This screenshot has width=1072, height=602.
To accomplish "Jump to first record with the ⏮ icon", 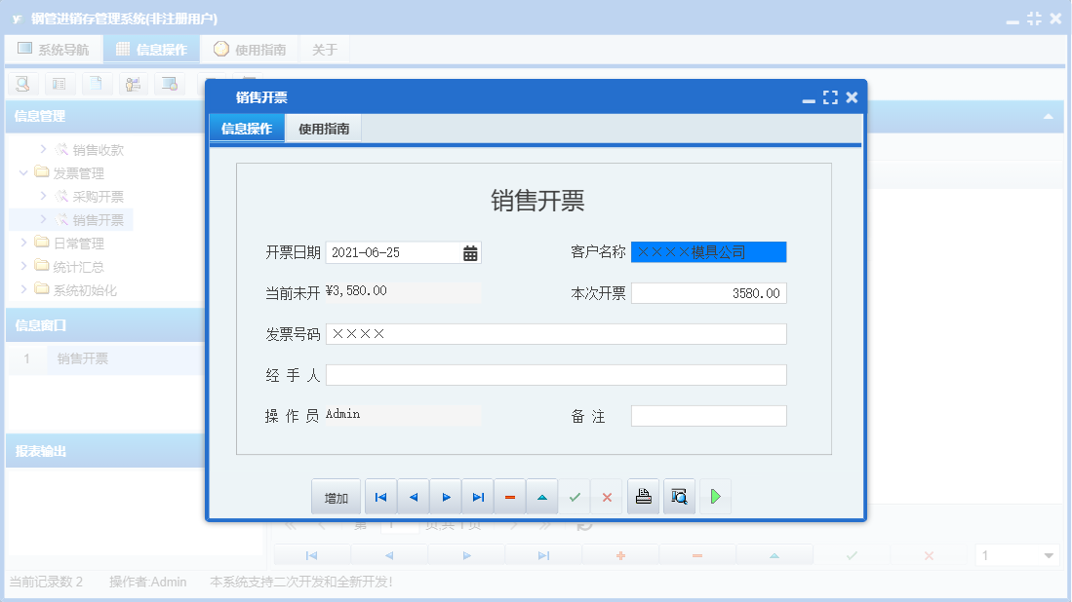I will [x=380, y=496].
